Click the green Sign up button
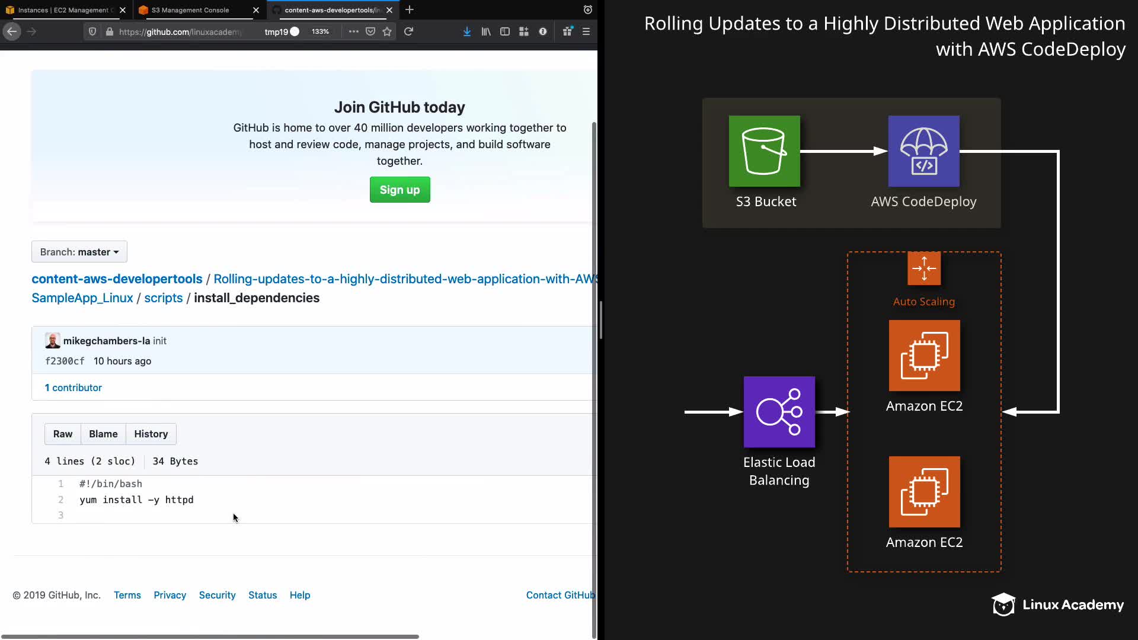This screenshot has width=1138, height=640. pos(399,190)
